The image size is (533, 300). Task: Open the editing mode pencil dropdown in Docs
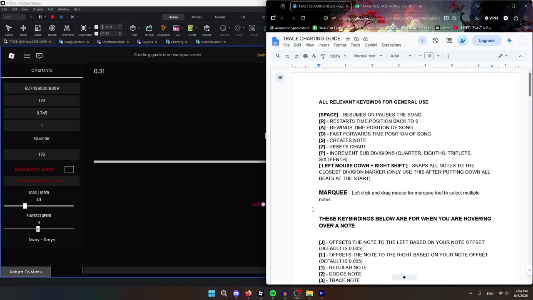[503, 56]
